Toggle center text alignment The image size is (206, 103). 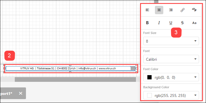pos(159,10)
